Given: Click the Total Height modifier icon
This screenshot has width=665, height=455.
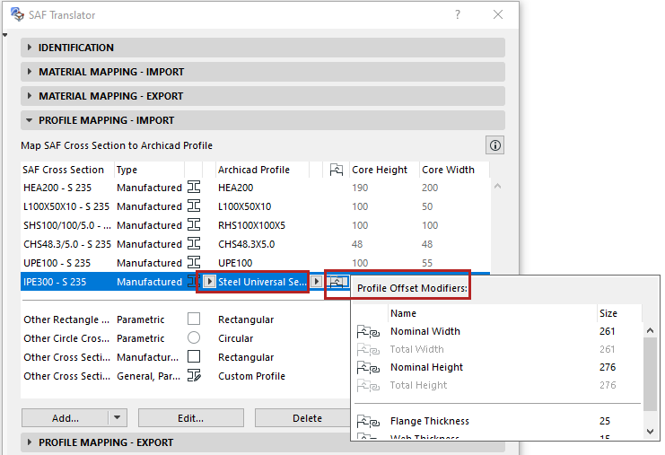Looking at the screenshot, I should coord(368,386).
